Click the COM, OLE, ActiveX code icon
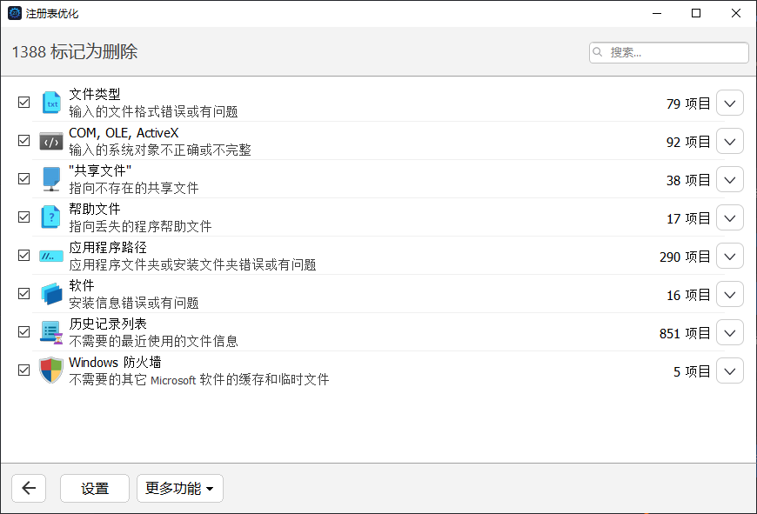This screenshot has height=514, width=757. (x=50, y=140)
